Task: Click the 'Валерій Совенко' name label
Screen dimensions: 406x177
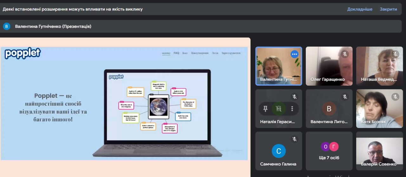Action: [x=379, y=164]
